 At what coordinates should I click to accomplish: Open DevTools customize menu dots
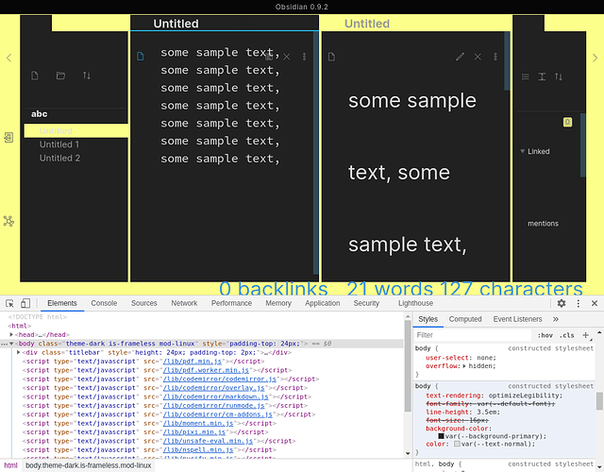coord(579,303)
